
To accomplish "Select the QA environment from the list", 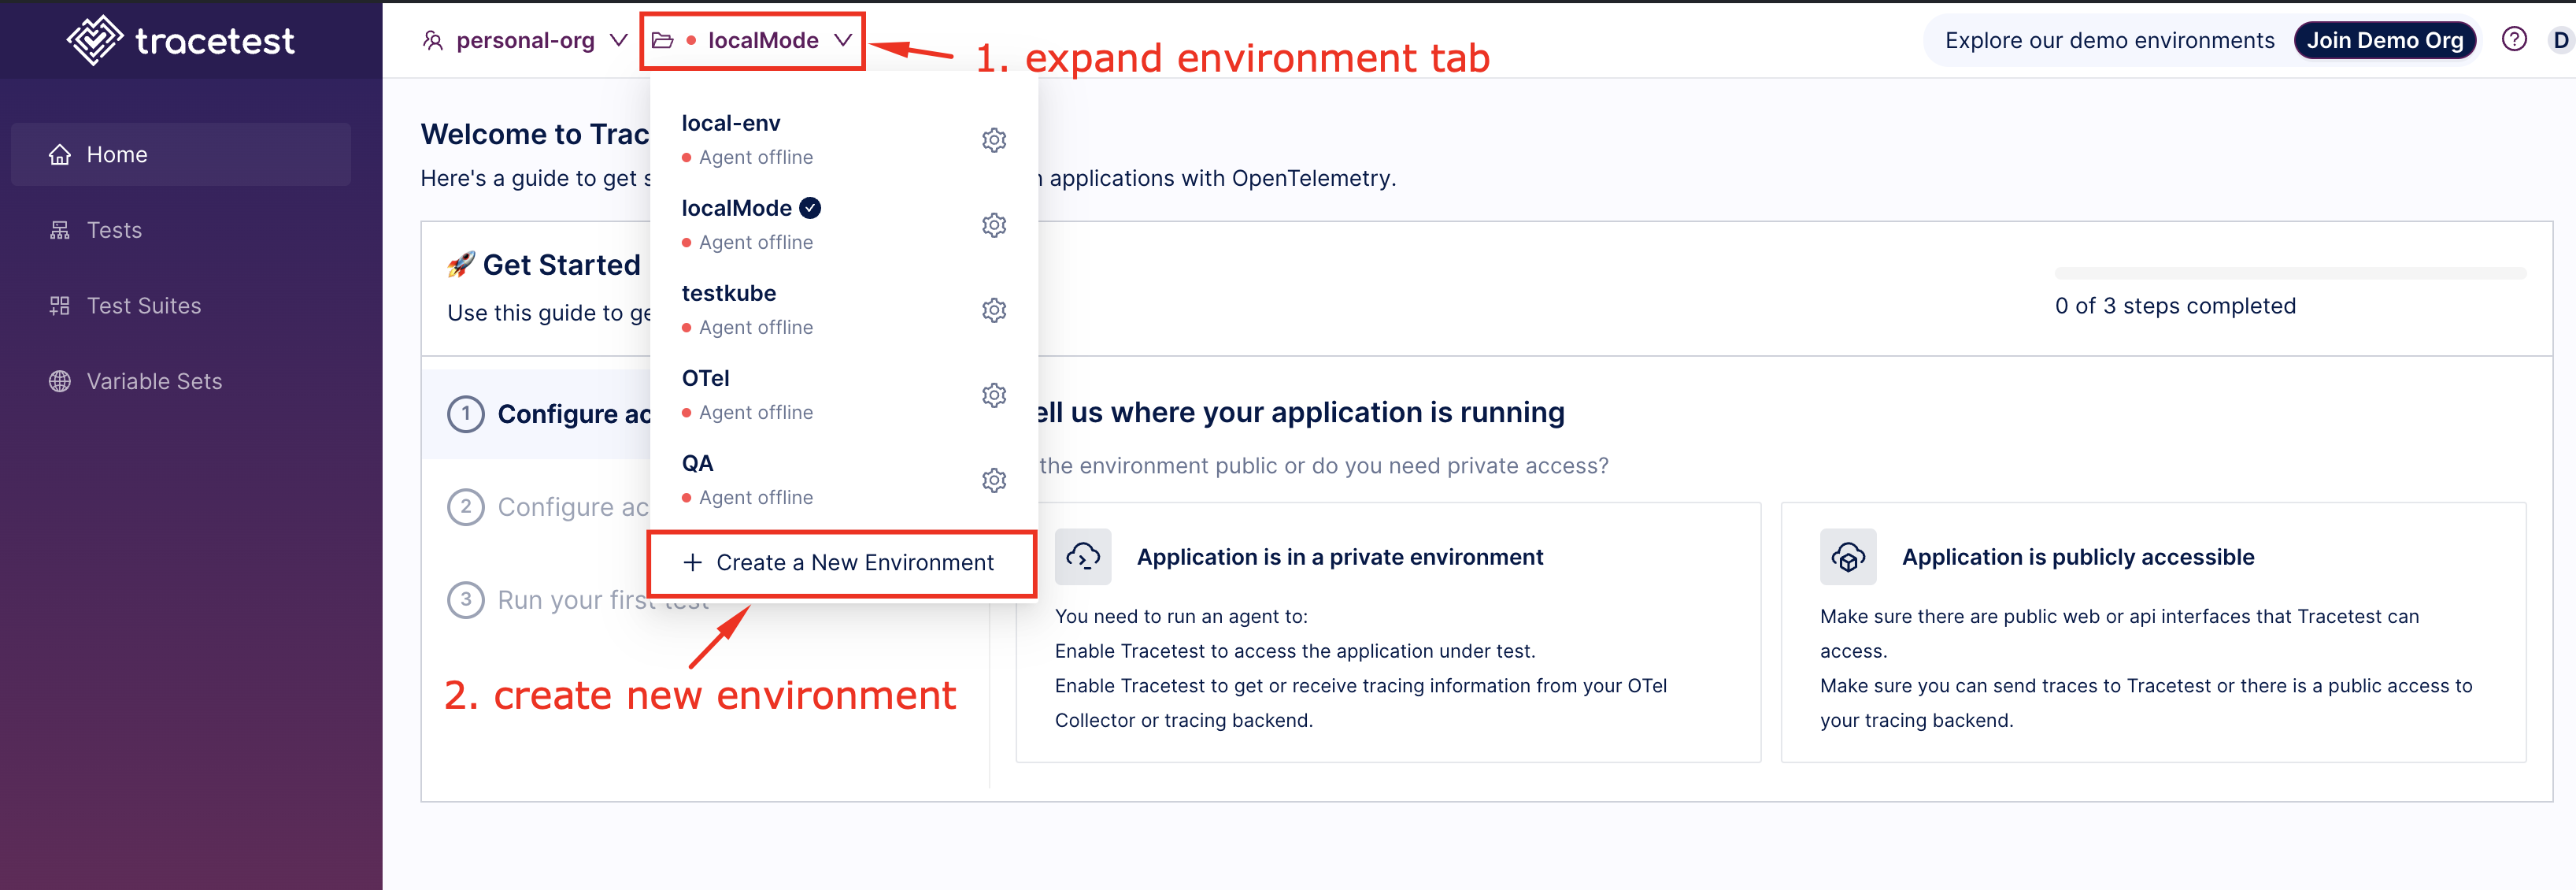I will pos(697,462).
